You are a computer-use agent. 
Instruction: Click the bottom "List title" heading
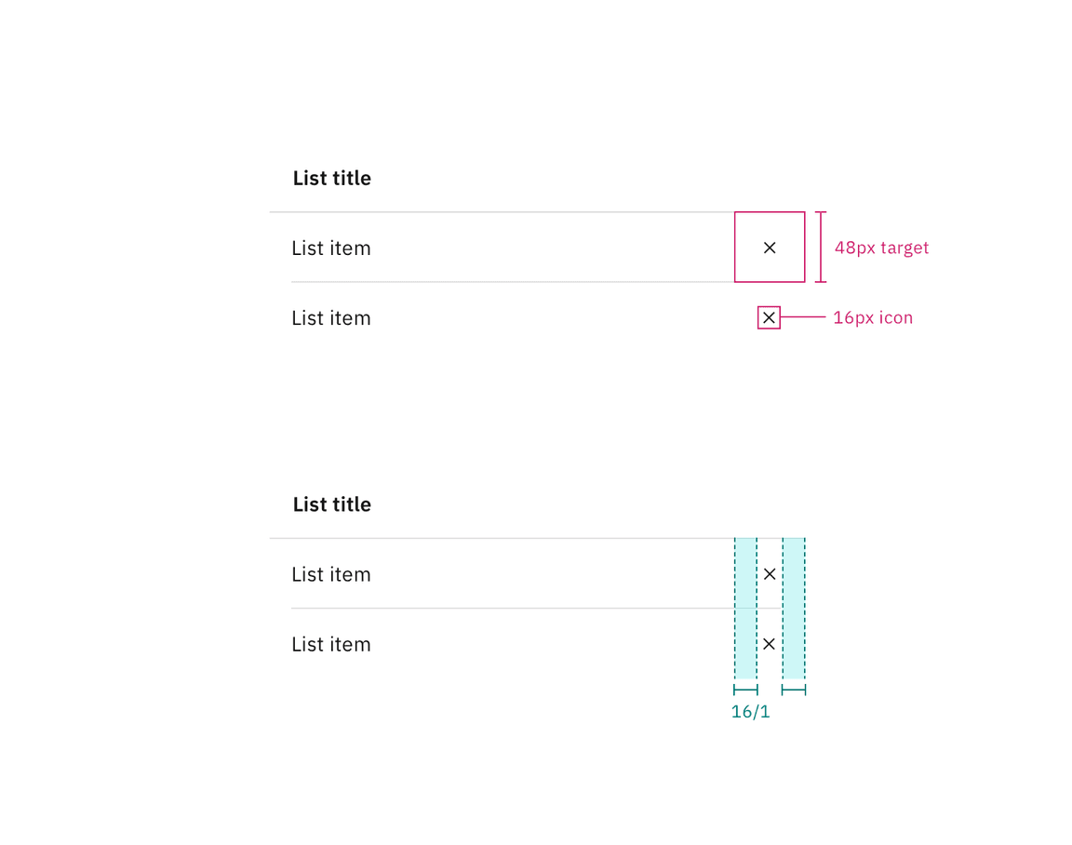[332, 504]
